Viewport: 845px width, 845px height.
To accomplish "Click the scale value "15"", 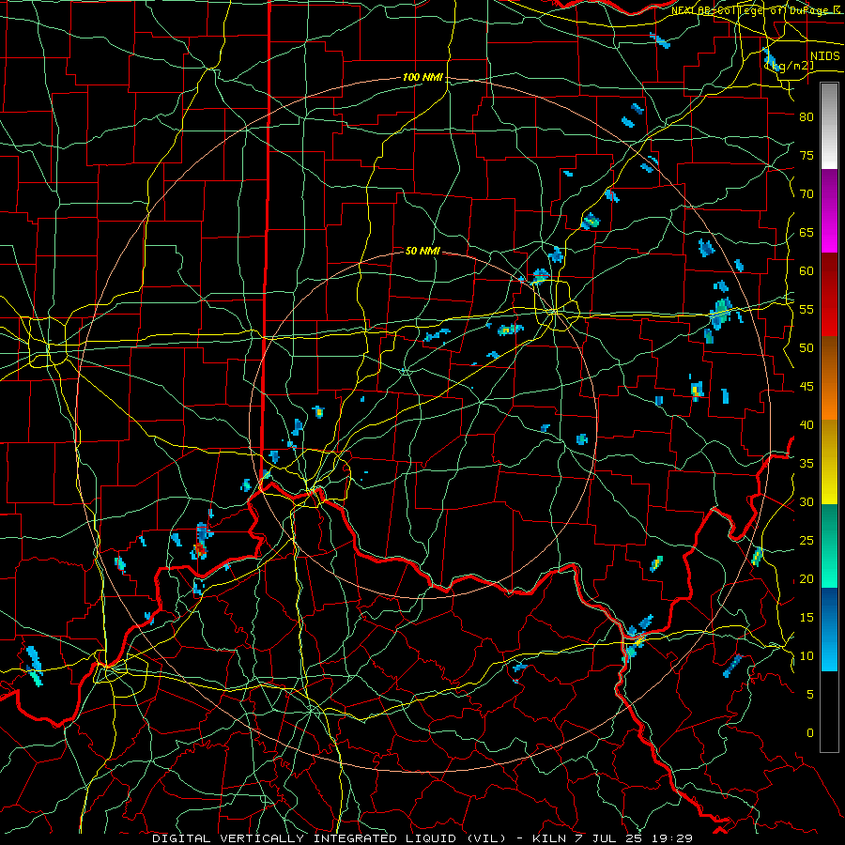I will click(x=807, y=618).
